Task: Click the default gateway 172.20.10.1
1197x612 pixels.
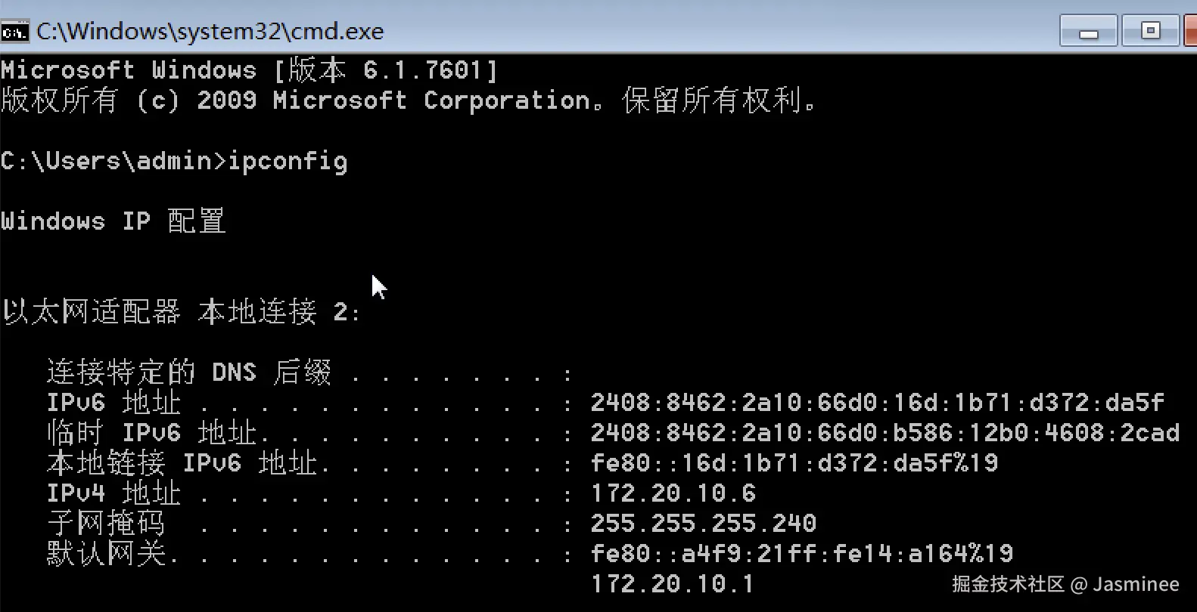Action: click(x=672, y=584)
